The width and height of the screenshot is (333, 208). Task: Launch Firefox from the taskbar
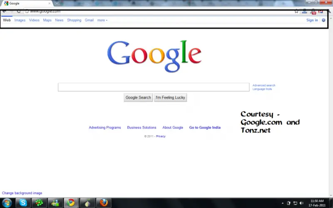(x=104, y=203)
